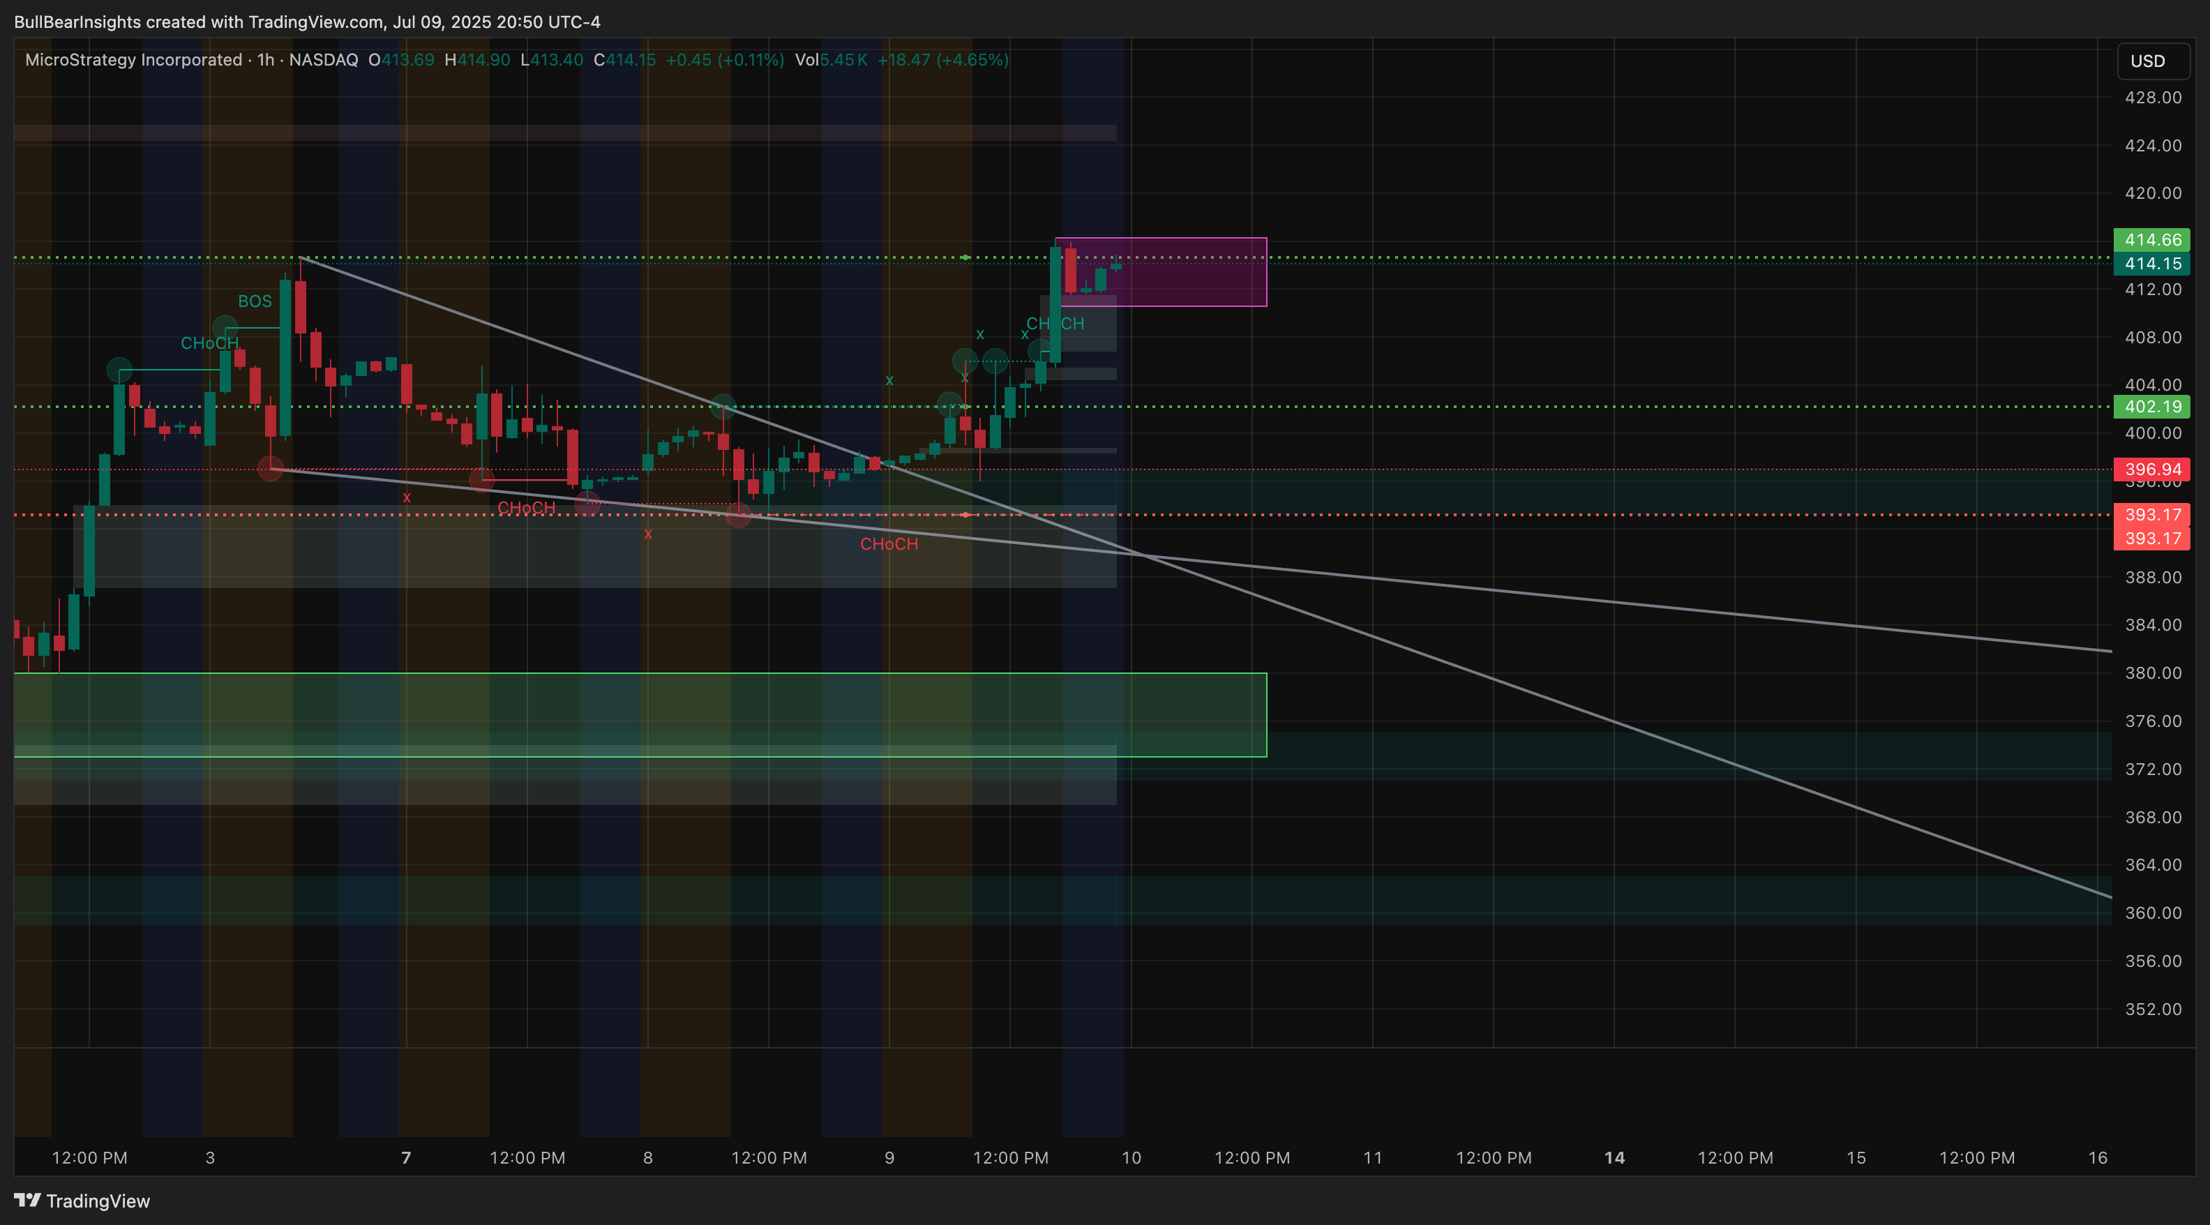Click the lower 393.17 red price label
This screenshot has width=2210, height=1225.
[x=2151, y=538]
